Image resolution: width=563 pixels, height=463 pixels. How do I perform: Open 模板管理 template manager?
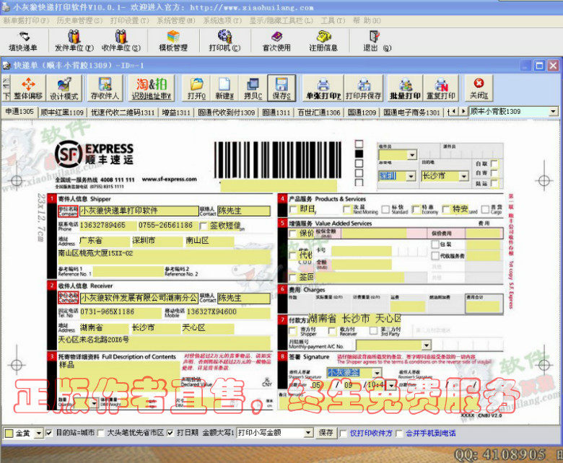pyautogui.click(x=173, y=41)
